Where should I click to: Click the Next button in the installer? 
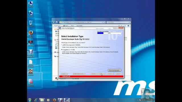click(101, 74)
